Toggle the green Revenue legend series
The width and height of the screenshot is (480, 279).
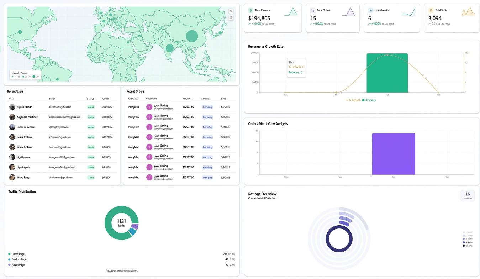point(369,100)
